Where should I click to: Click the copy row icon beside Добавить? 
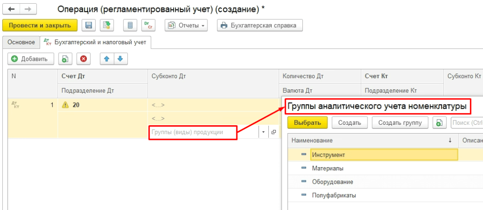tap(65, 59)
